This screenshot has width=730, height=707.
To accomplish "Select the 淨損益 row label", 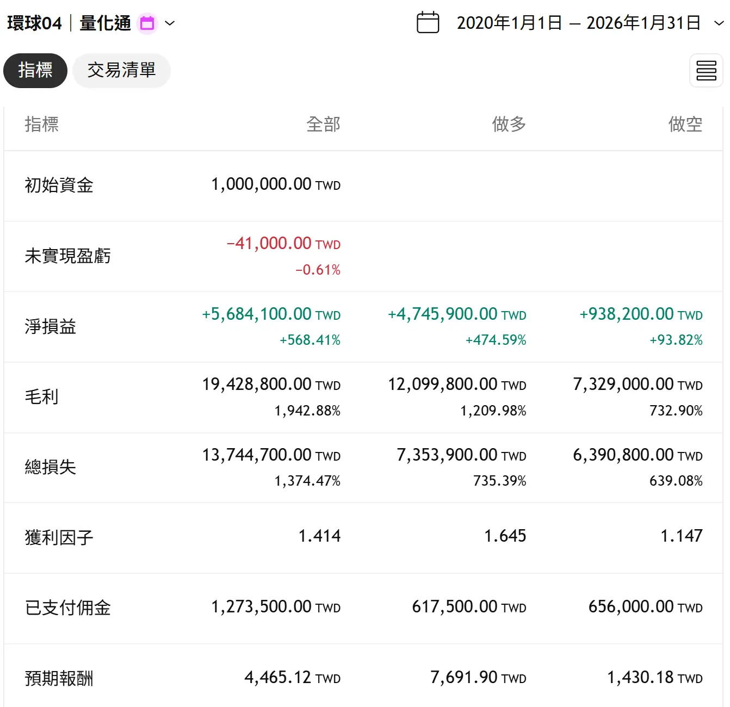I will point(50,327).
